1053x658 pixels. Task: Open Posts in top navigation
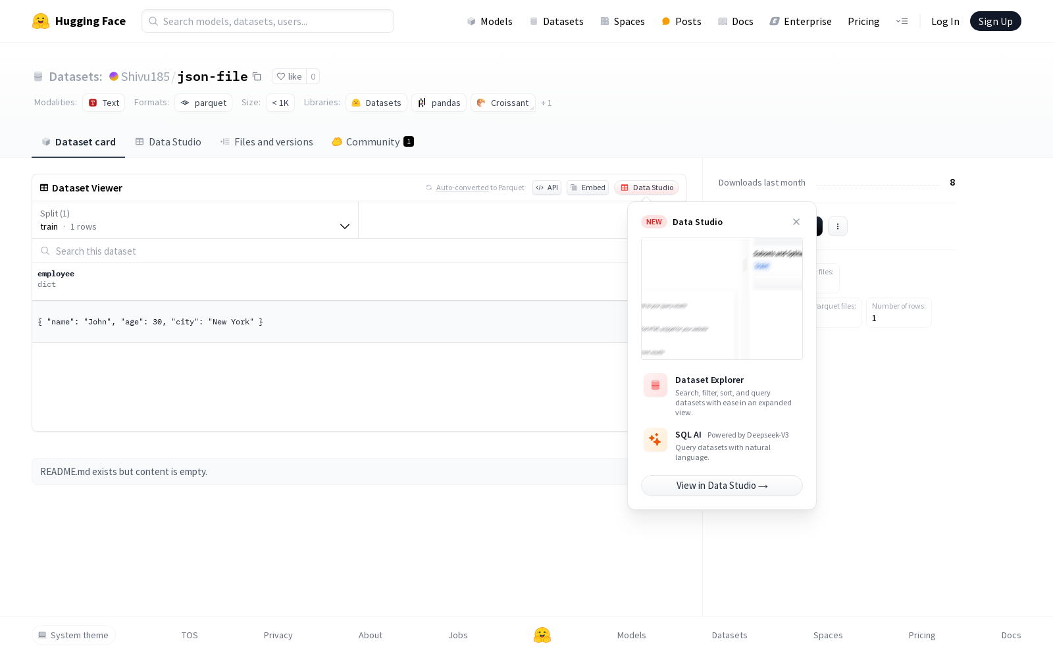681,21
